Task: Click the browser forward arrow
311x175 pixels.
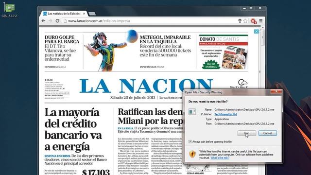Action: (50, 21)
